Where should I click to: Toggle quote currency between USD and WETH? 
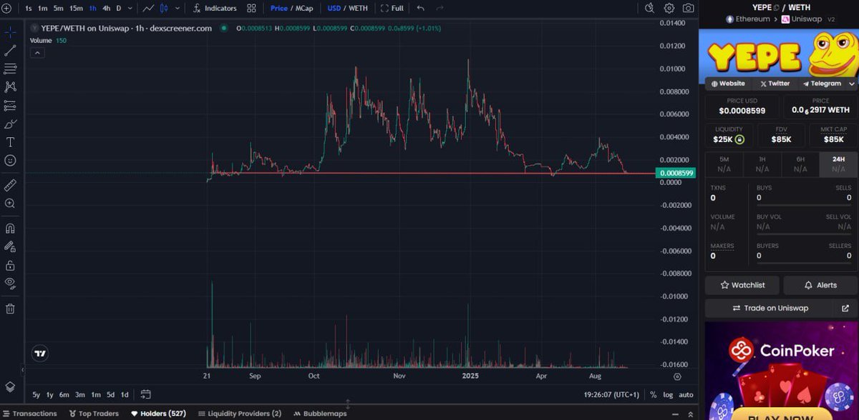(x=347, y=9)
